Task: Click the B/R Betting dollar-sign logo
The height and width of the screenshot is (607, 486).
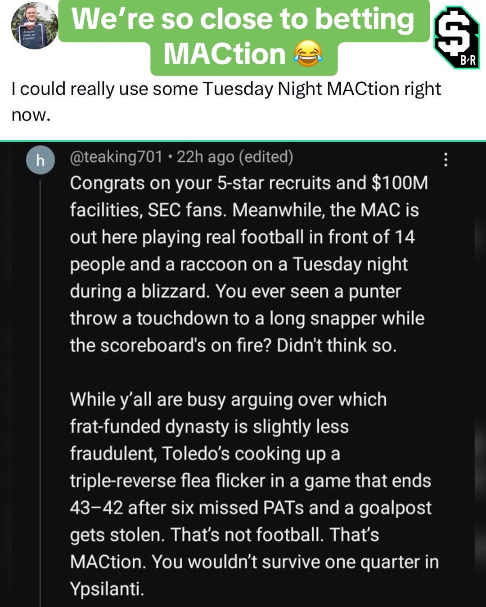Action: pyautogui.click(x=456, y=37)
